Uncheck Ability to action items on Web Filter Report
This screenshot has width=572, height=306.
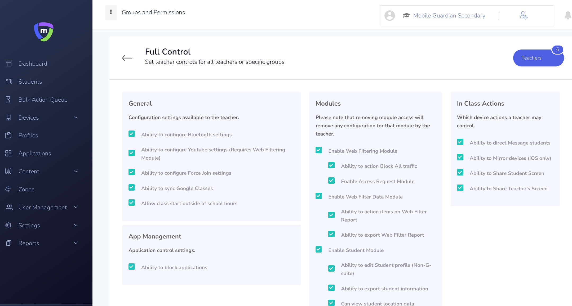click(x=331, y=215)
